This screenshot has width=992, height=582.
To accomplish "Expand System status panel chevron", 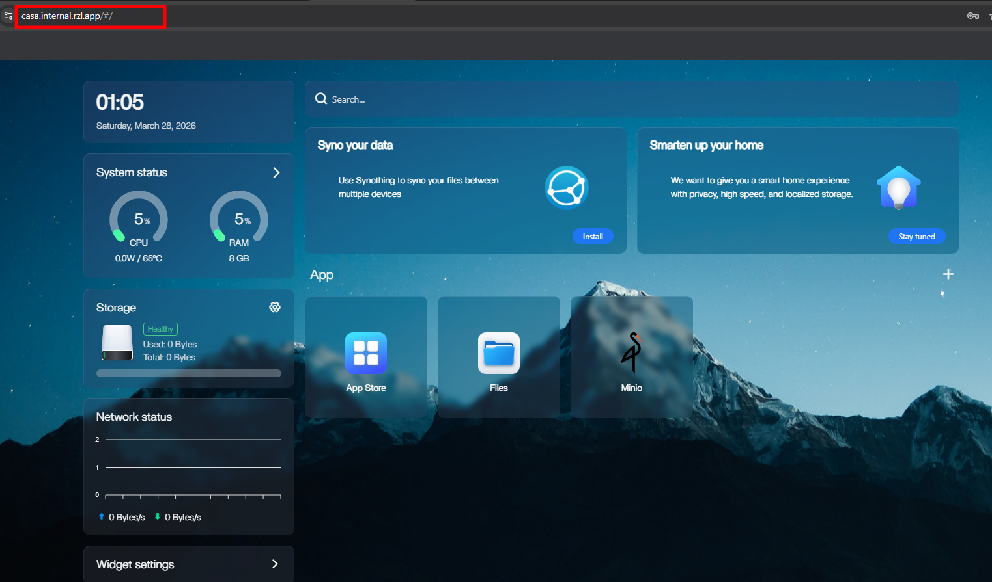I will (276, 172).
